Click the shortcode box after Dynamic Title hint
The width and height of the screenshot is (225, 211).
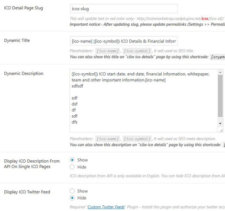pos(218,57)
